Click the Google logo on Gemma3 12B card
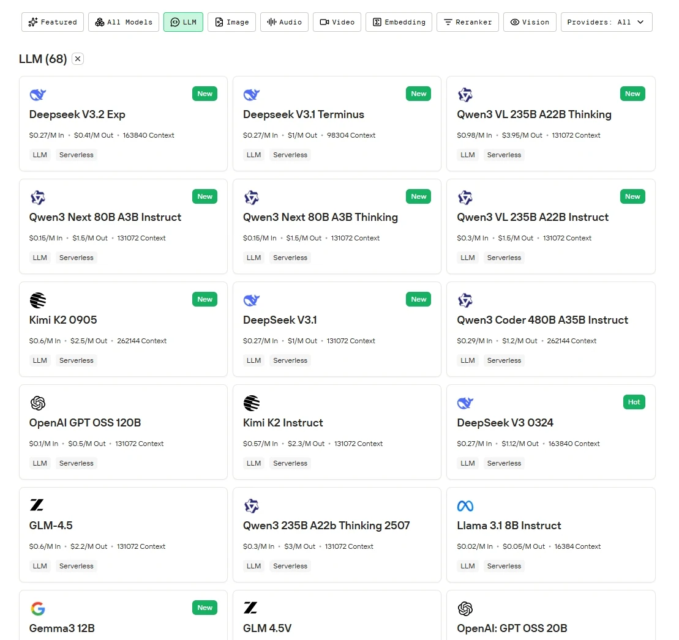679x640 pixels. pyautogui.click(x=38, y=608)
